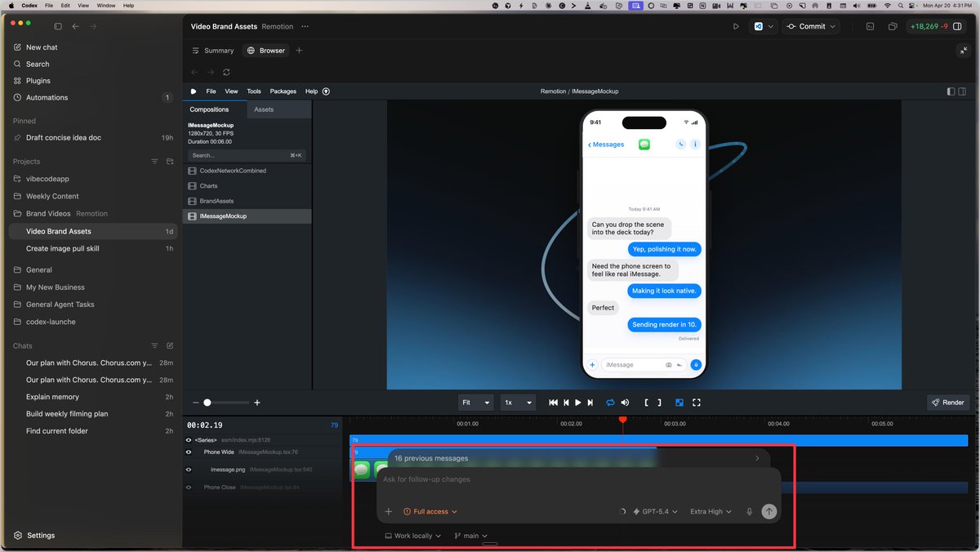980x552 pixels.
Task: Open the Remotion Tools menu
Action: (254, 91)
